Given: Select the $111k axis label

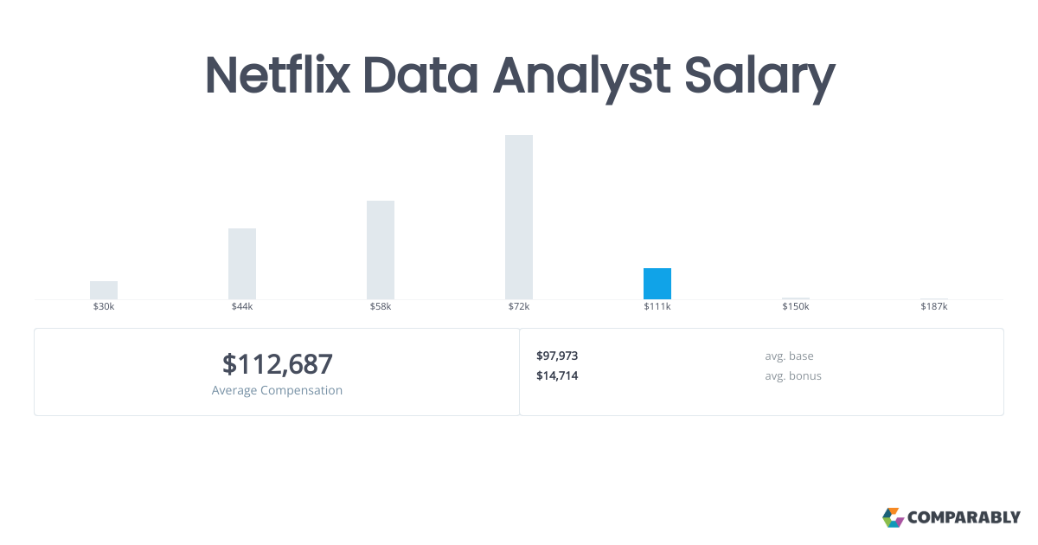Looking at the screenshot, I should 657,307.
